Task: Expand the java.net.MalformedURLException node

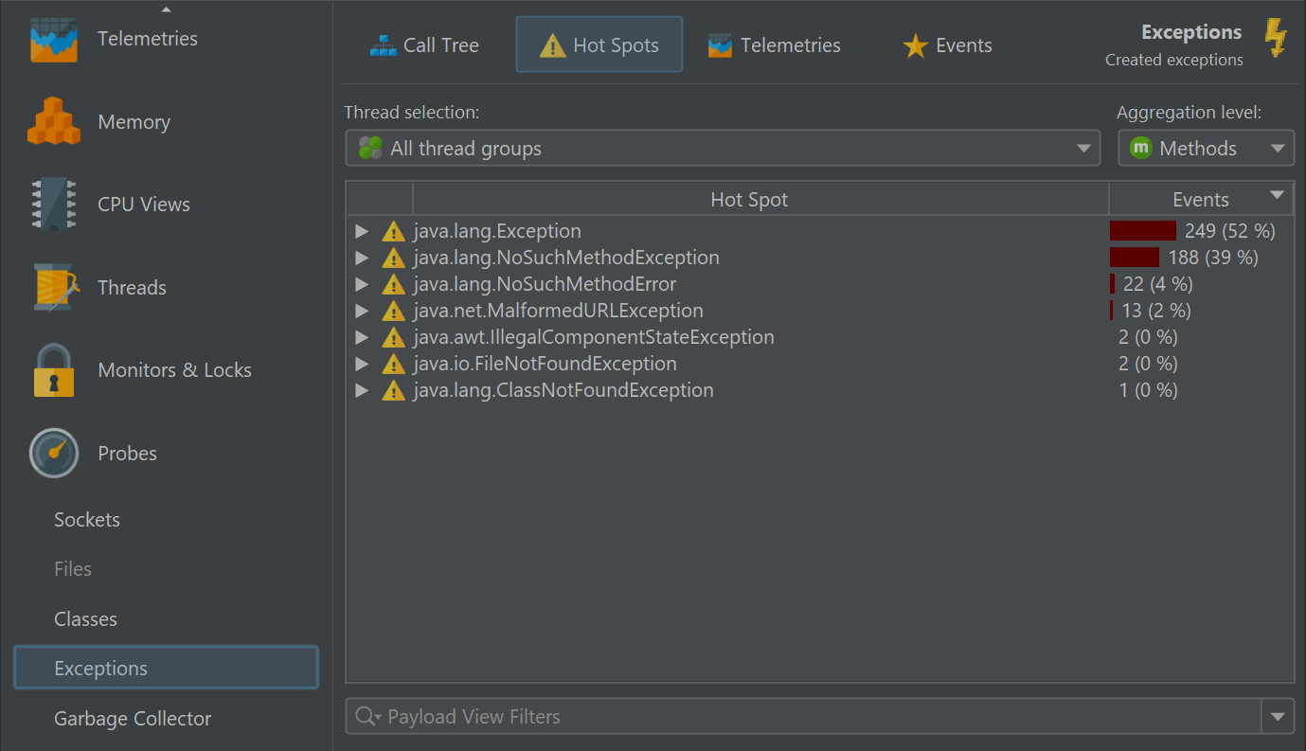Action: (361, 311)
